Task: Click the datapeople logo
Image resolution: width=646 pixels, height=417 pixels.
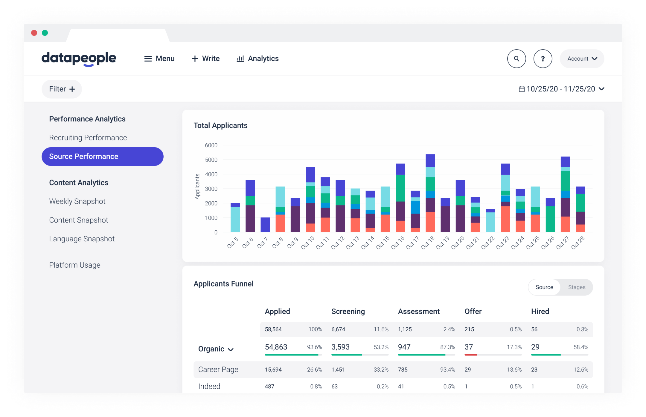Action: (x=79, y=59)
